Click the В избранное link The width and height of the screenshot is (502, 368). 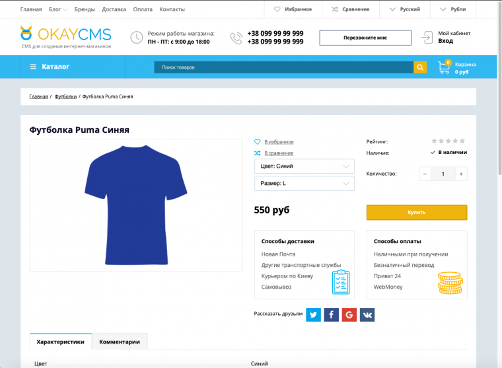[x=279, y=141]
